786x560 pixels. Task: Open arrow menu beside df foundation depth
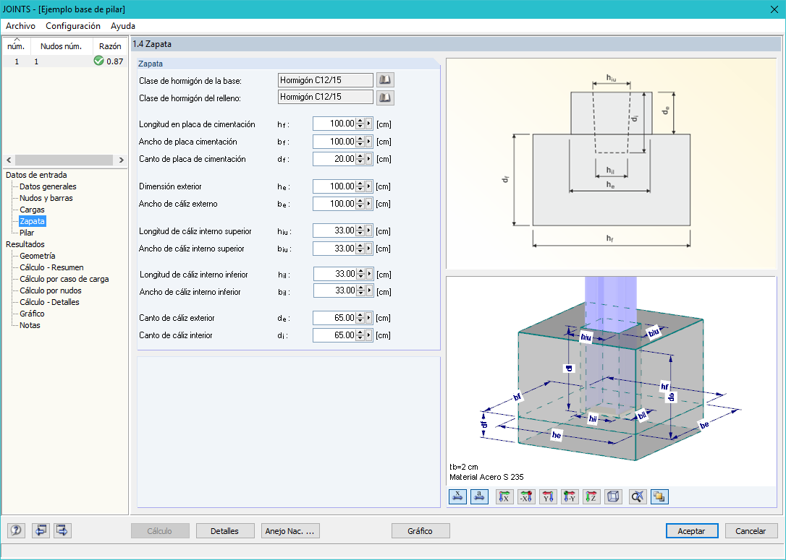(x=369, y=159)
